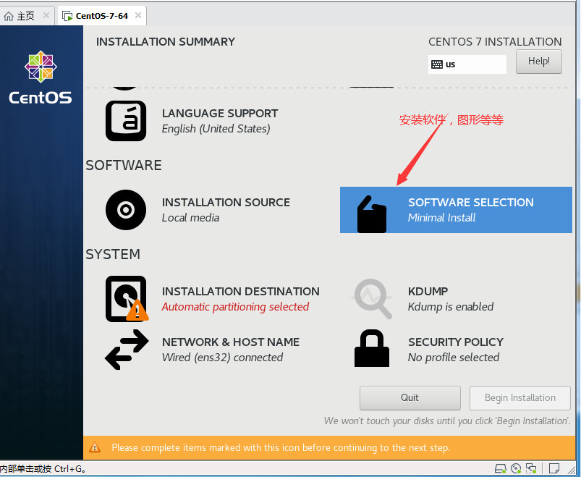
Task: Click the Installation Source disc icon
Action: tap(126, 210)
